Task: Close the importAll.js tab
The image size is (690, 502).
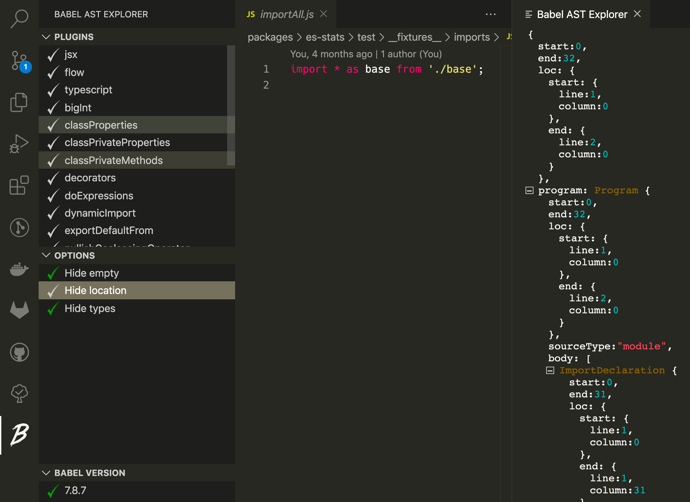Action: click(324, 14)
